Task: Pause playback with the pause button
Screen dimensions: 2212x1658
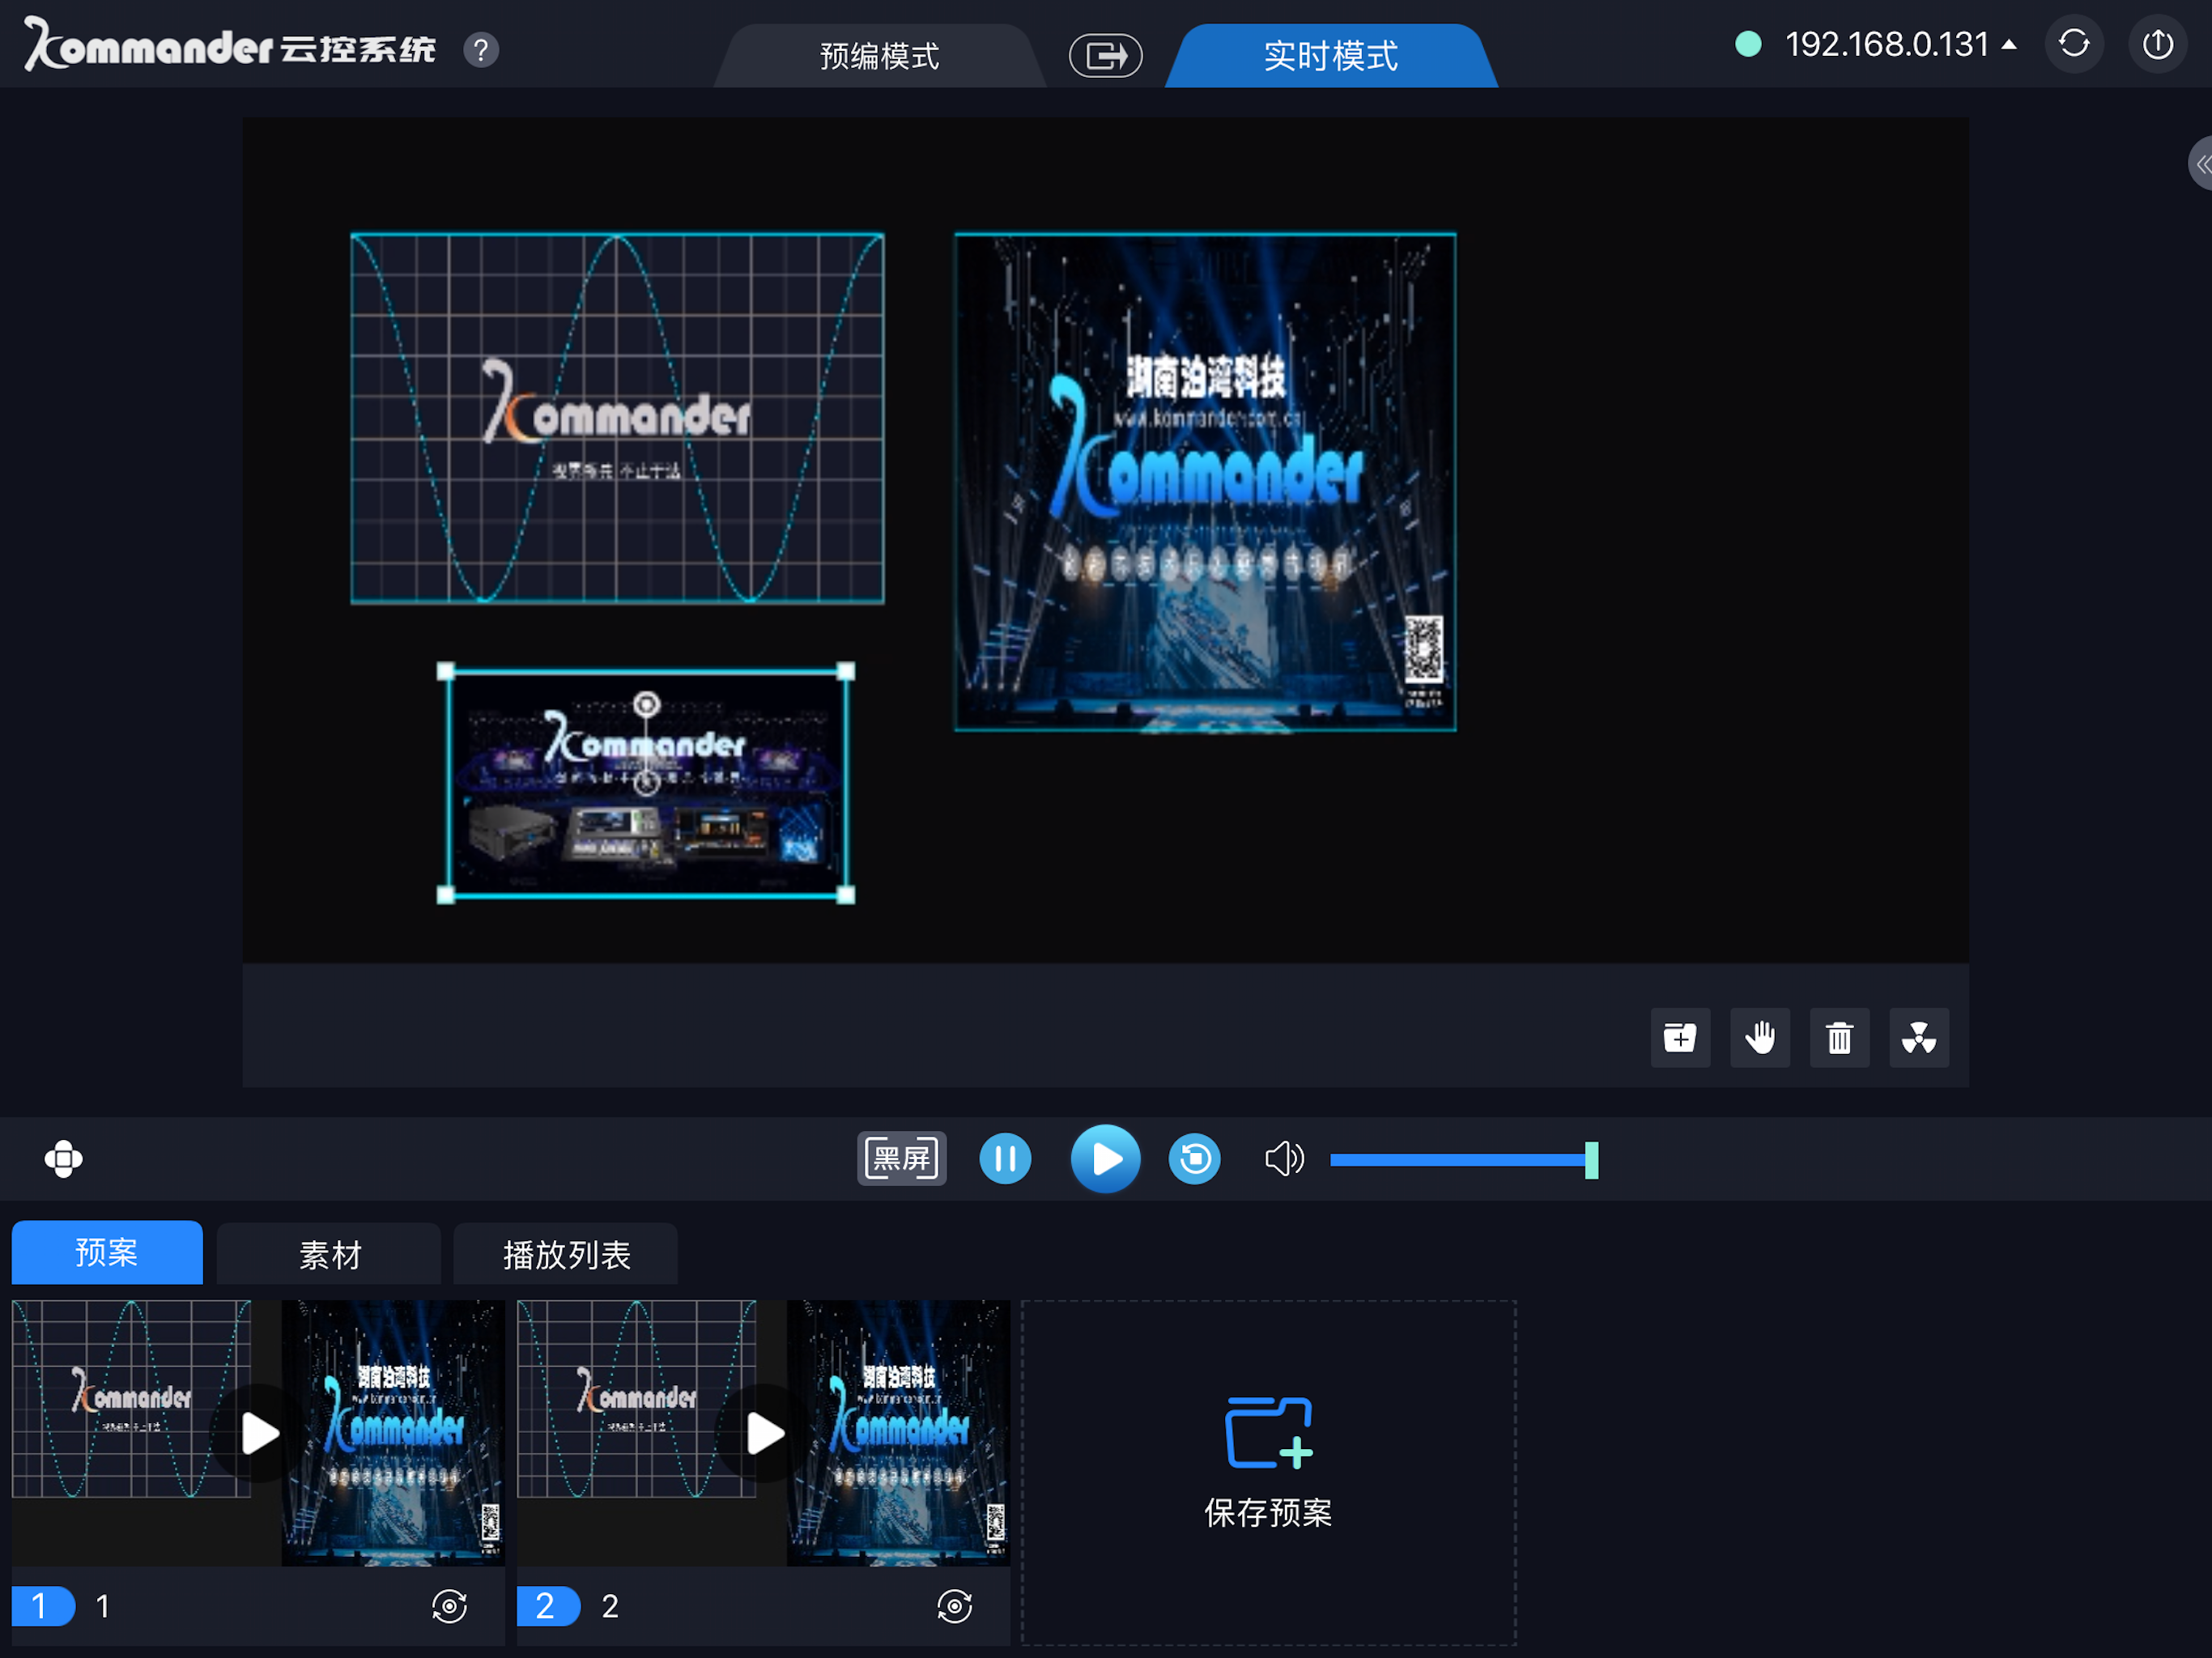Action: (x=1005, y=1159)
